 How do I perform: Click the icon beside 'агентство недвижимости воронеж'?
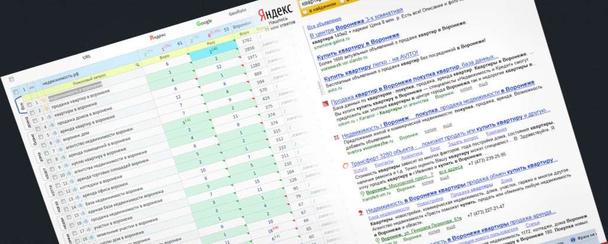click(61, 150)
